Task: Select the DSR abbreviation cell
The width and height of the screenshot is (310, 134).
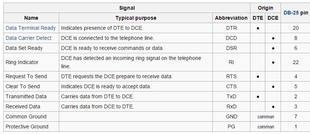Action: click(231, 48)
